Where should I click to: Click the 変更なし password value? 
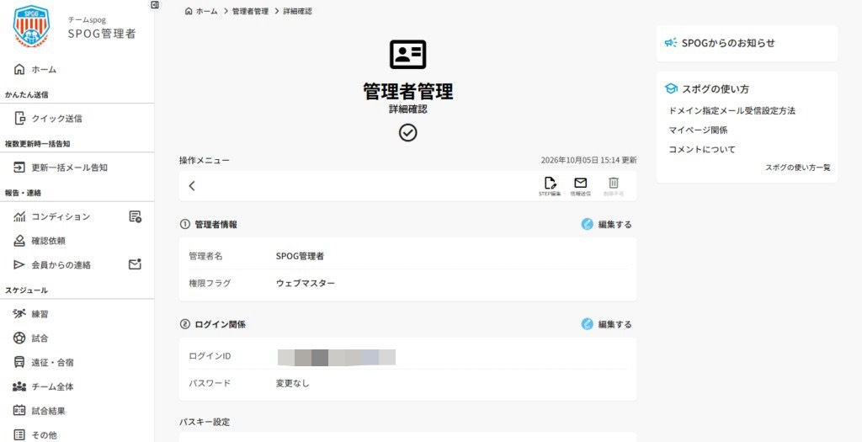tap(293, 383)
